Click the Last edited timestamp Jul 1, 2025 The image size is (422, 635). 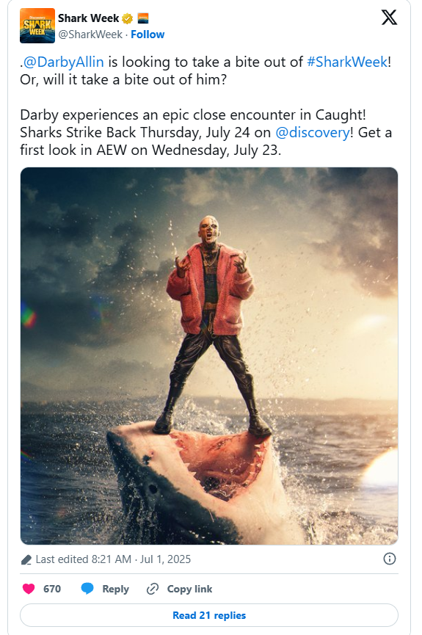[165, 559]
